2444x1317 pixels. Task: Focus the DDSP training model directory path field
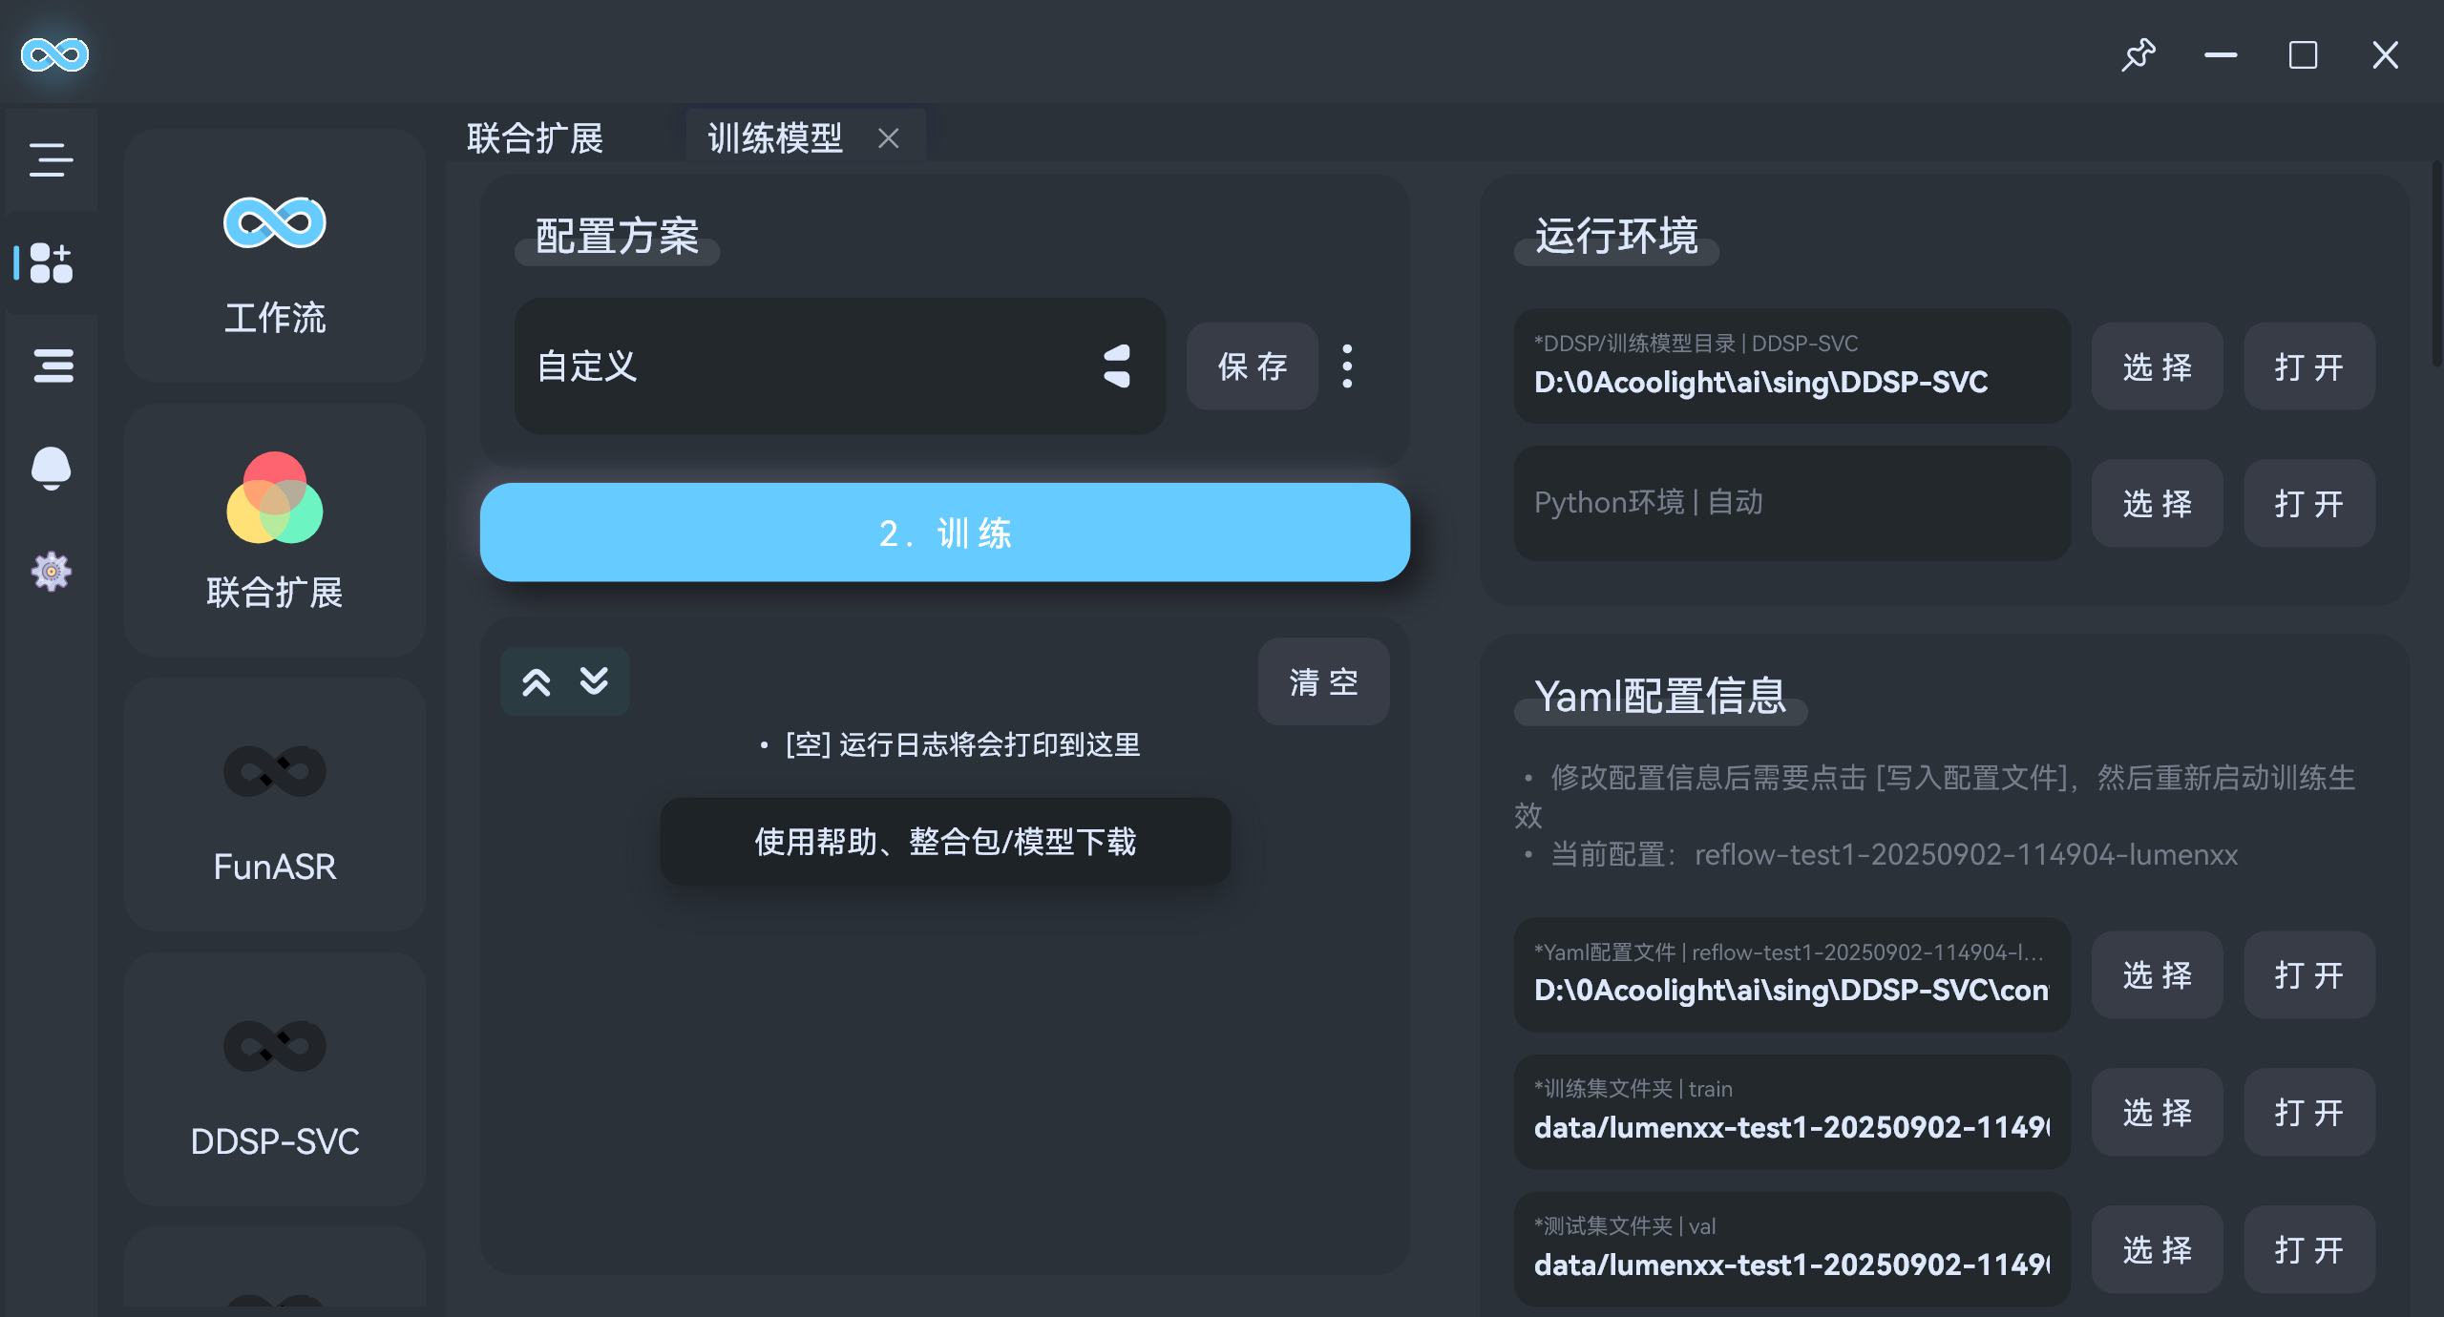pos(1792,366)
